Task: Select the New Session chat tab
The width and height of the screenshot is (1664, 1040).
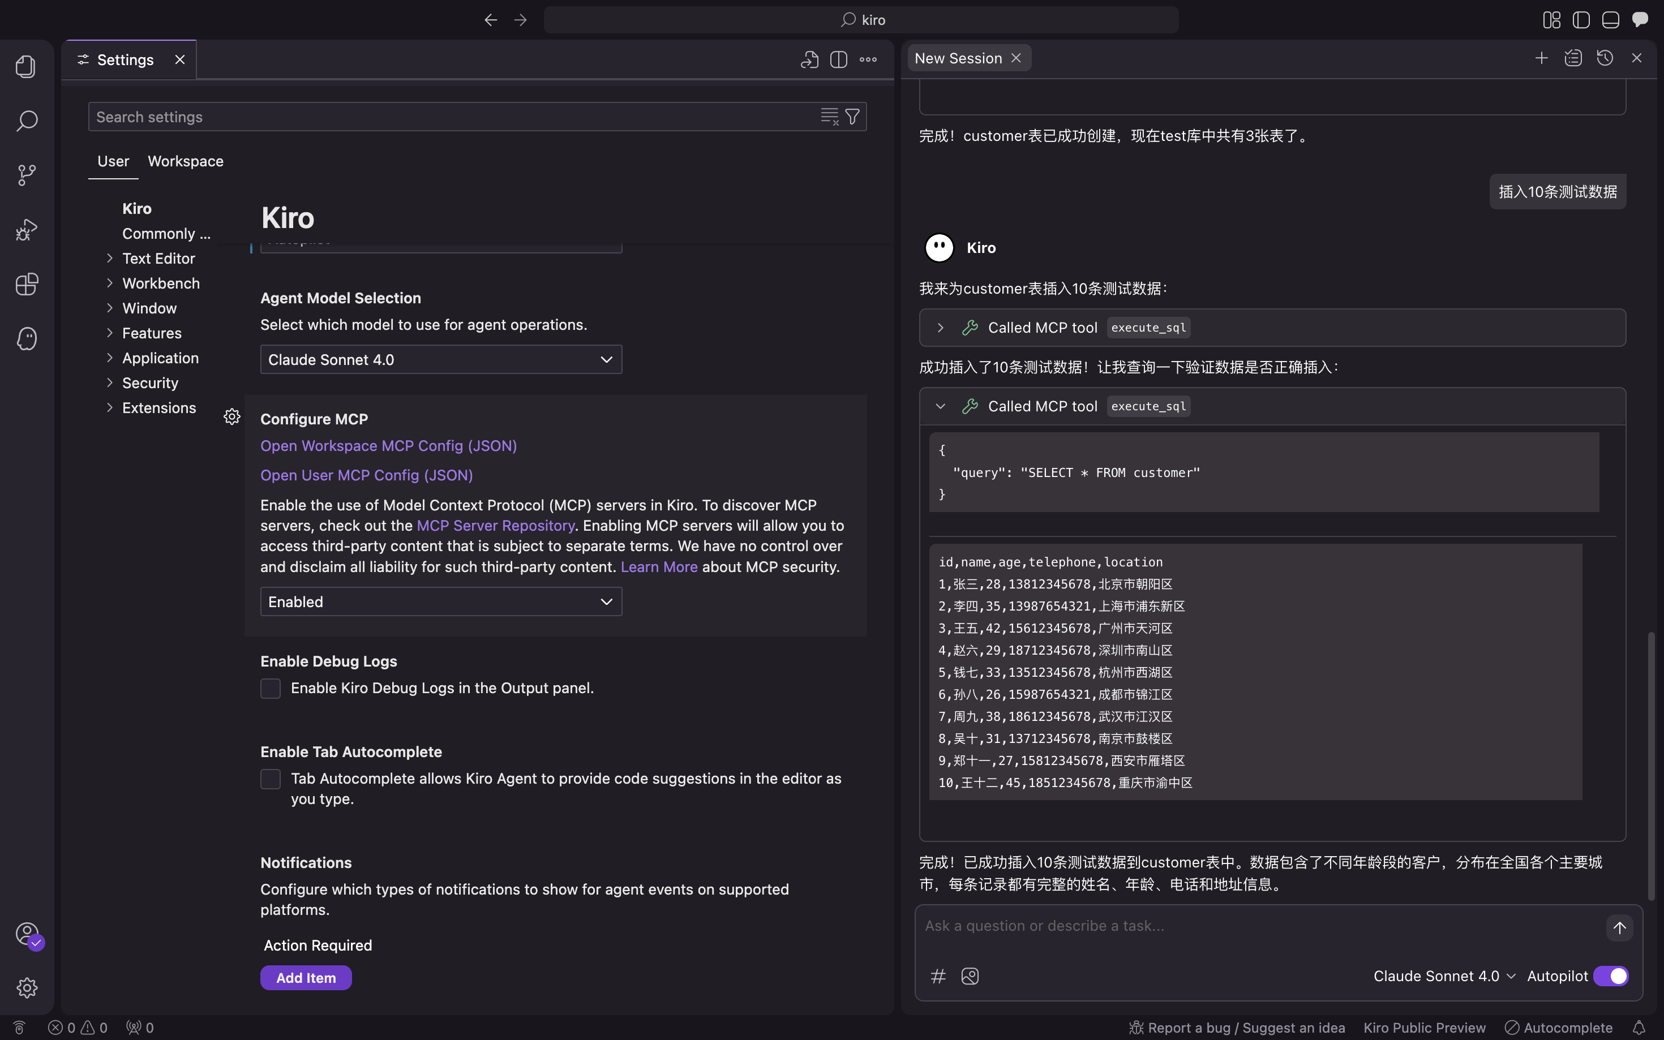Action: [x=958, y=58]
